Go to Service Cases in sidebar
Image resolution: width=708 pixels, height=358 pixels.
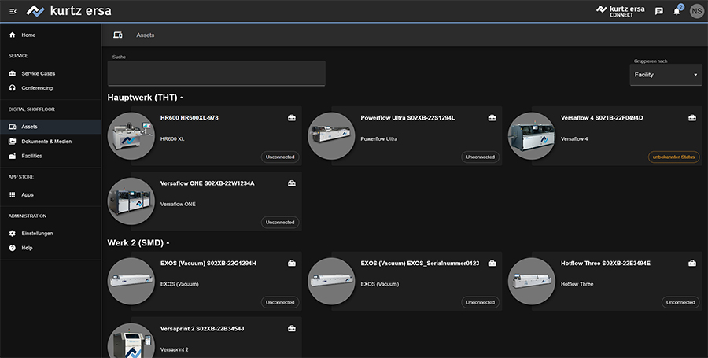click(38, 73)
